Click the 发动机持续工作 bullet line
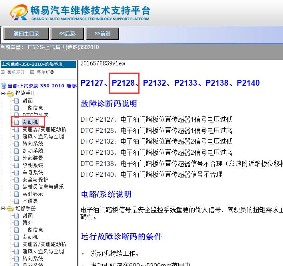The height and width of the screenshot is (266, 283). pyautogui.click(x=115, y=253)
